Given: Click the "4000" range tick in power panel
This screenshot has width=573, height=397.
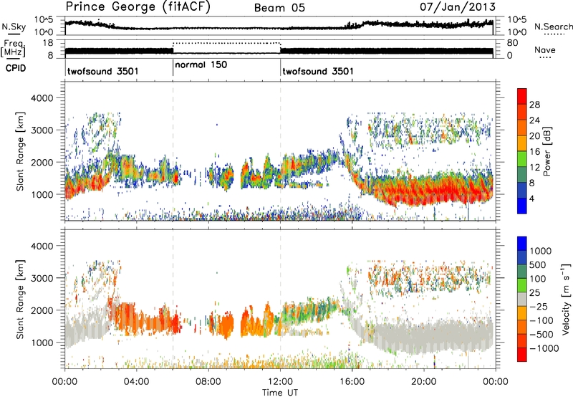Looking at the screenshot, I should 42,98.
